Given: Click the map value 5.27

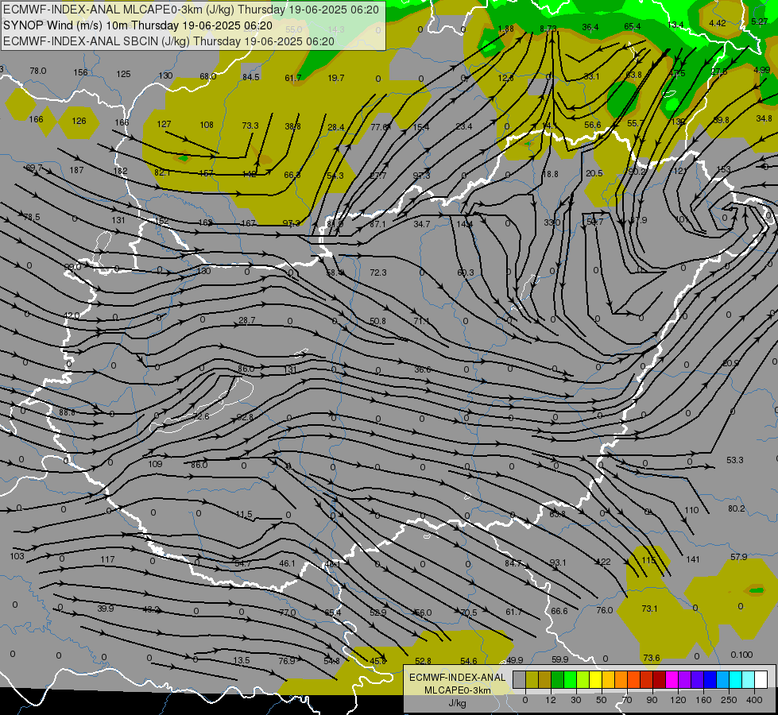Looking at the screenshot, I should [x=760, y=21].
